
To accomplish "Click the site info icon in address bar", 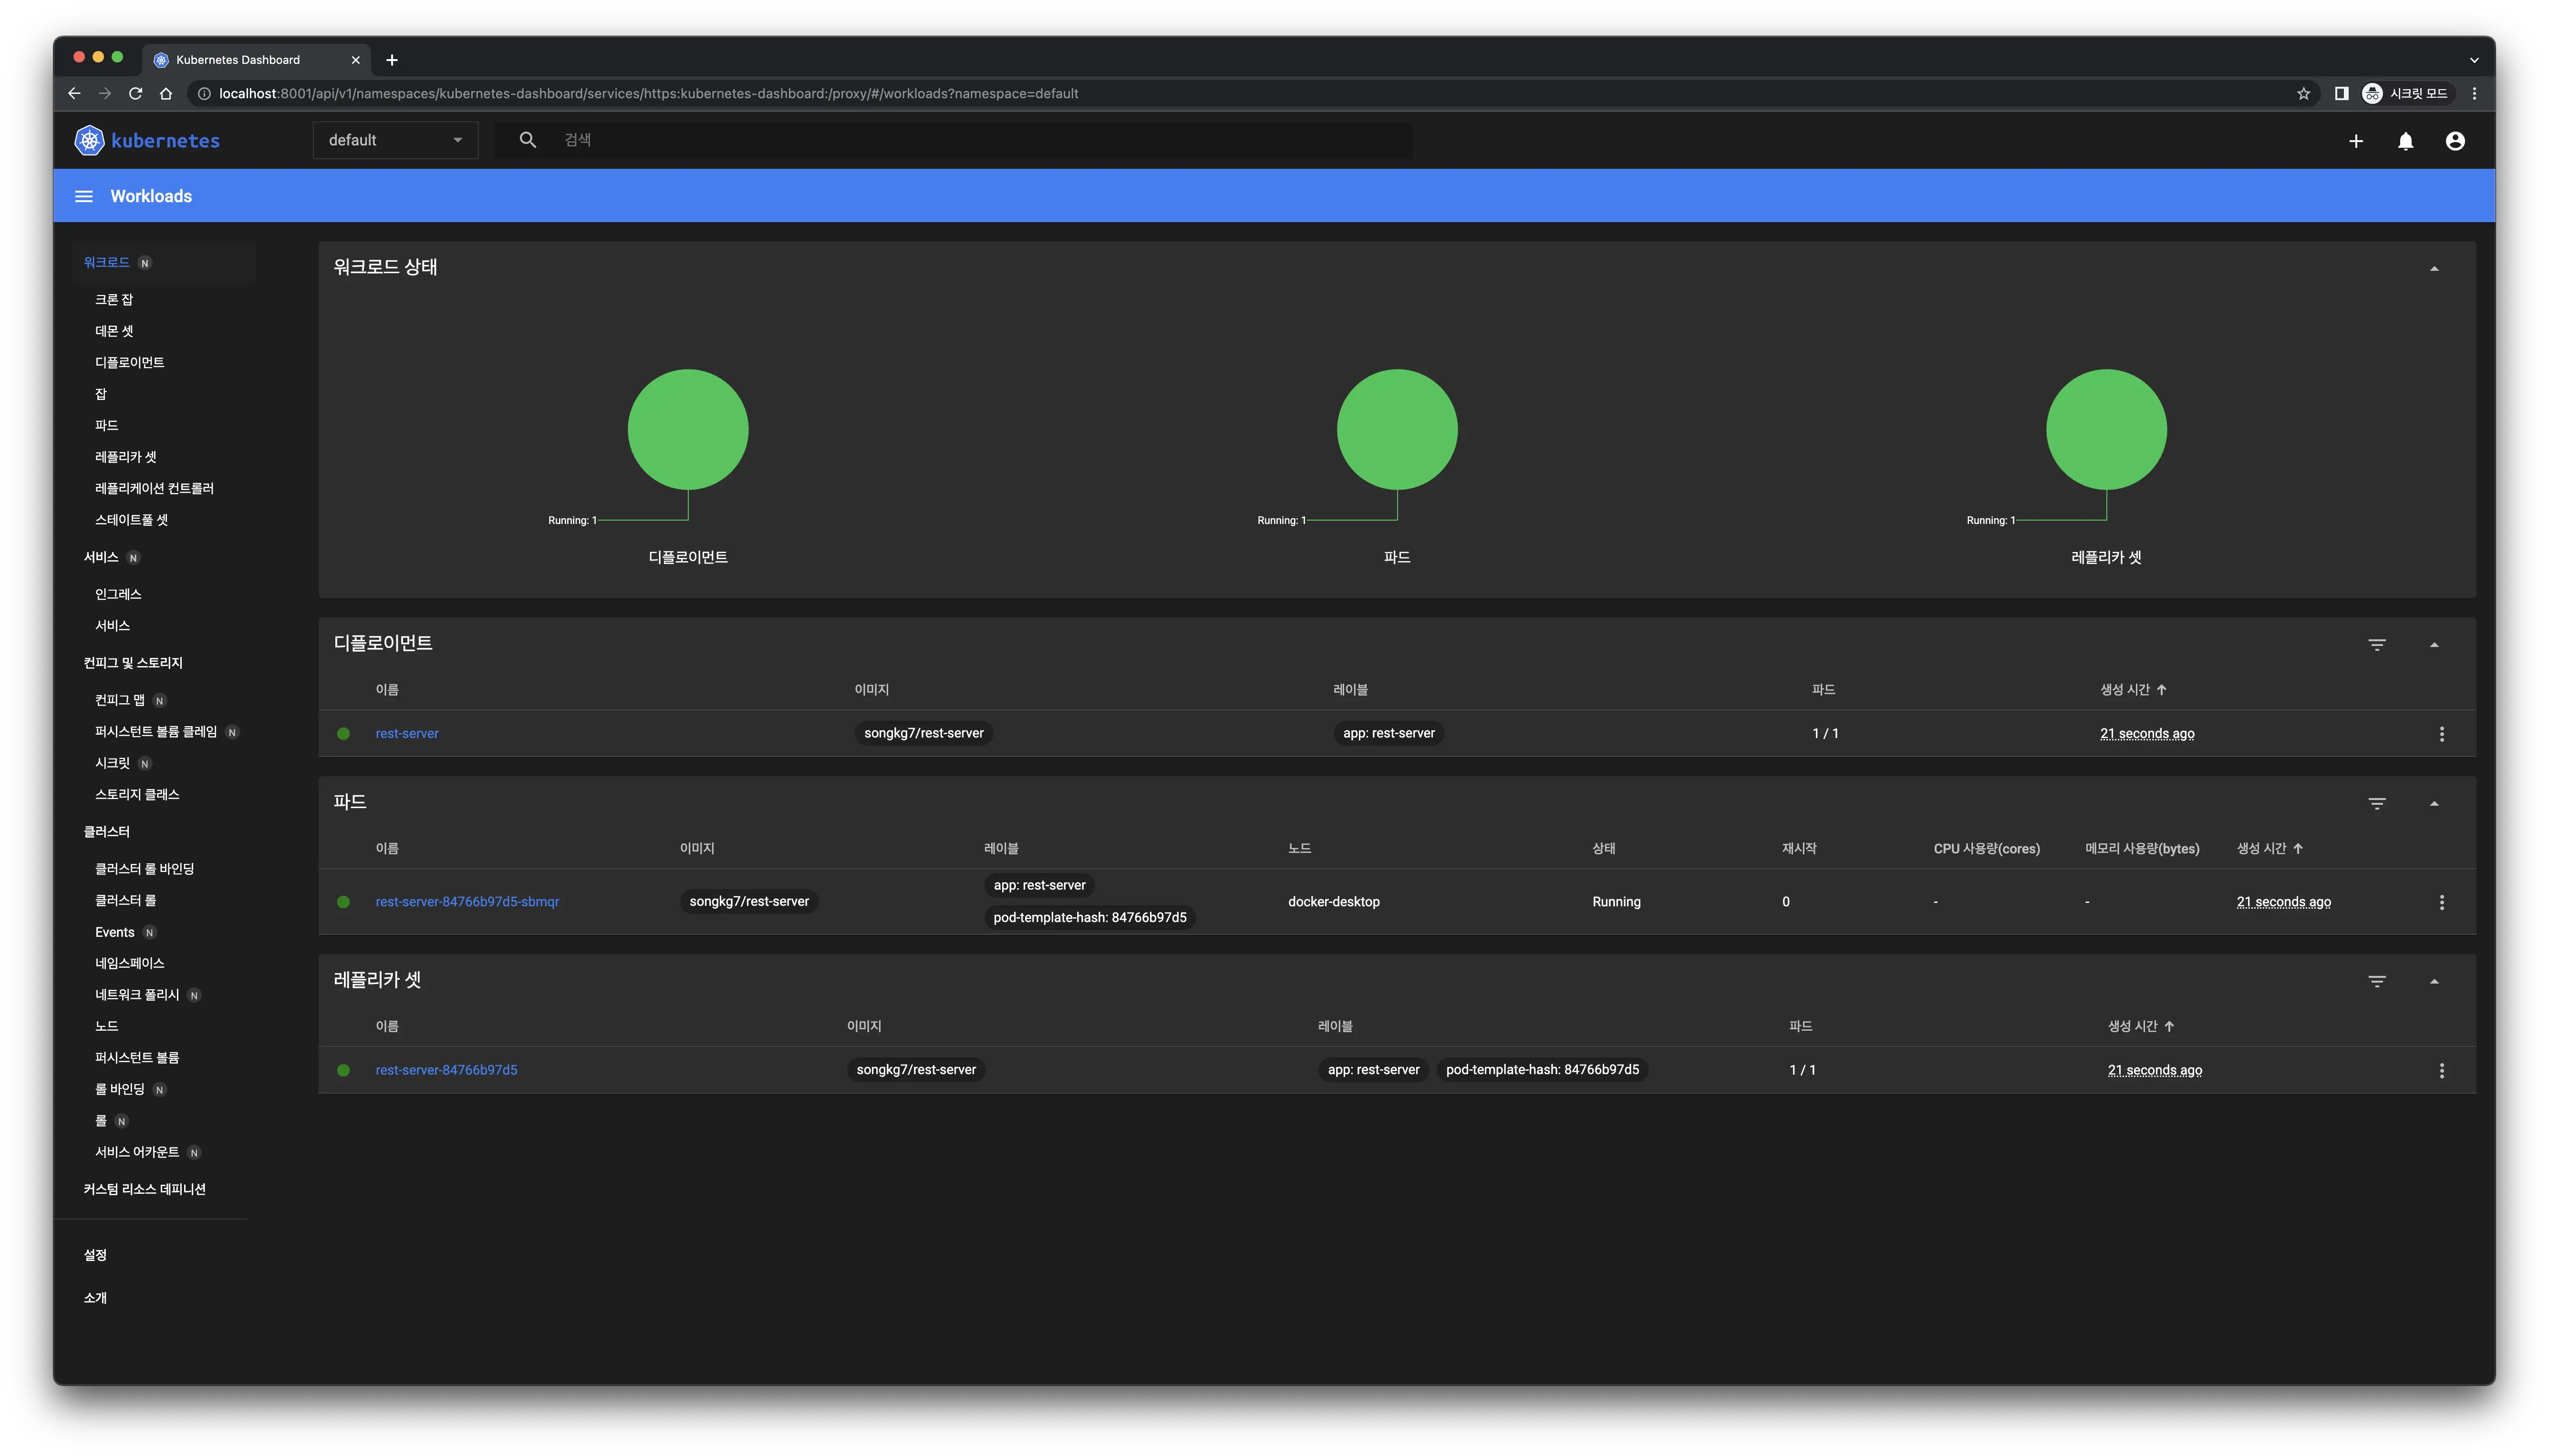I will pyautogui.click(x=204, y=93).
